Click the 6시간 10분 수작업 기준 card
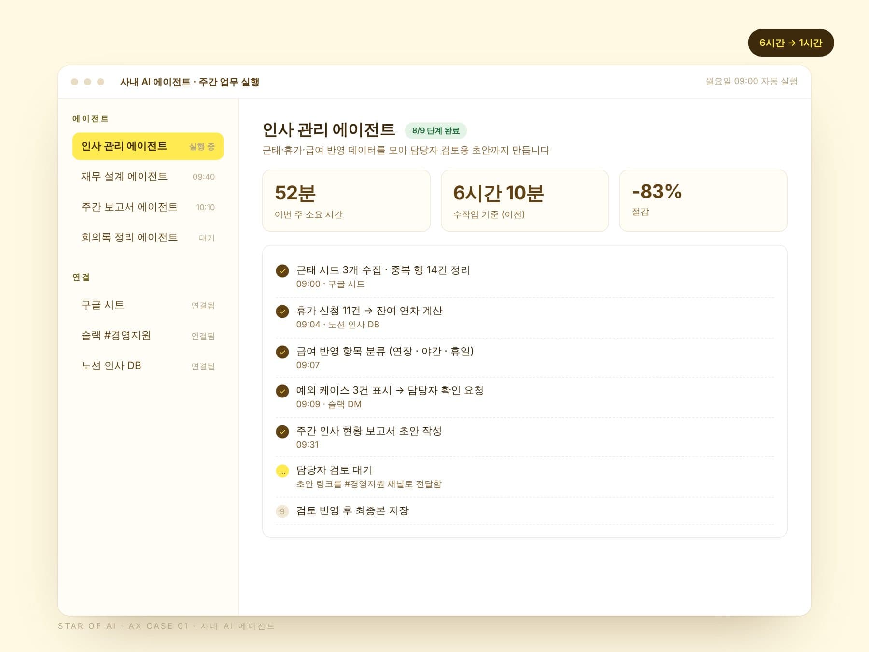Image resolution: width=869 pixels, height=652 pixels. (x=525, y=201)
